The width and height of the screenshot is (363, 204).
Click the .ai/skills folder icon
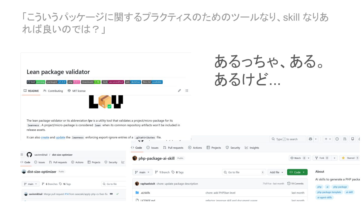(x=137, y=193)
